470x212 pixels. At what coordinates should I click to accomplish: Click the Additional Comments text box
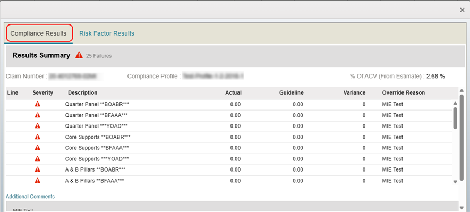(232, 207)
